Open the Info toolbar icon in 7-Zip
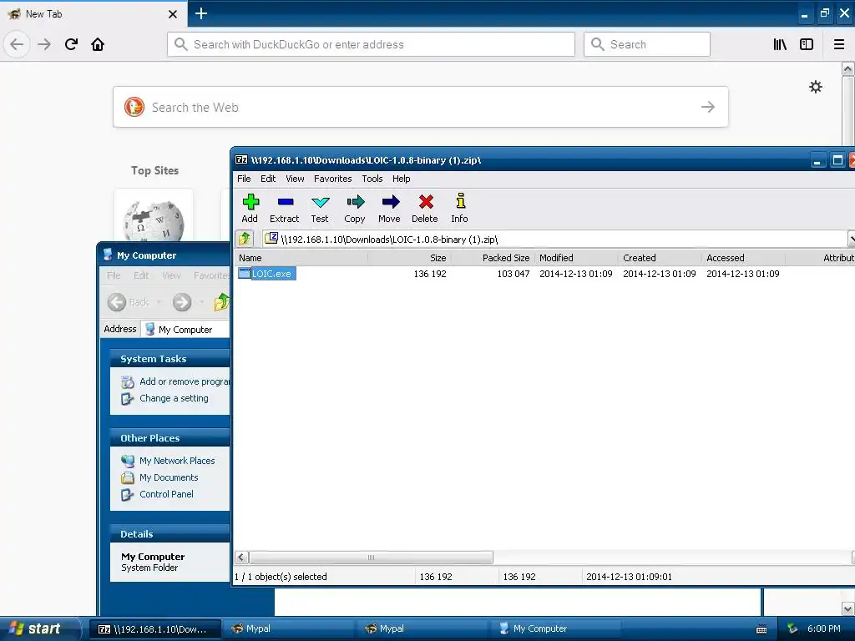855x641 pixels. click(460, 208)
